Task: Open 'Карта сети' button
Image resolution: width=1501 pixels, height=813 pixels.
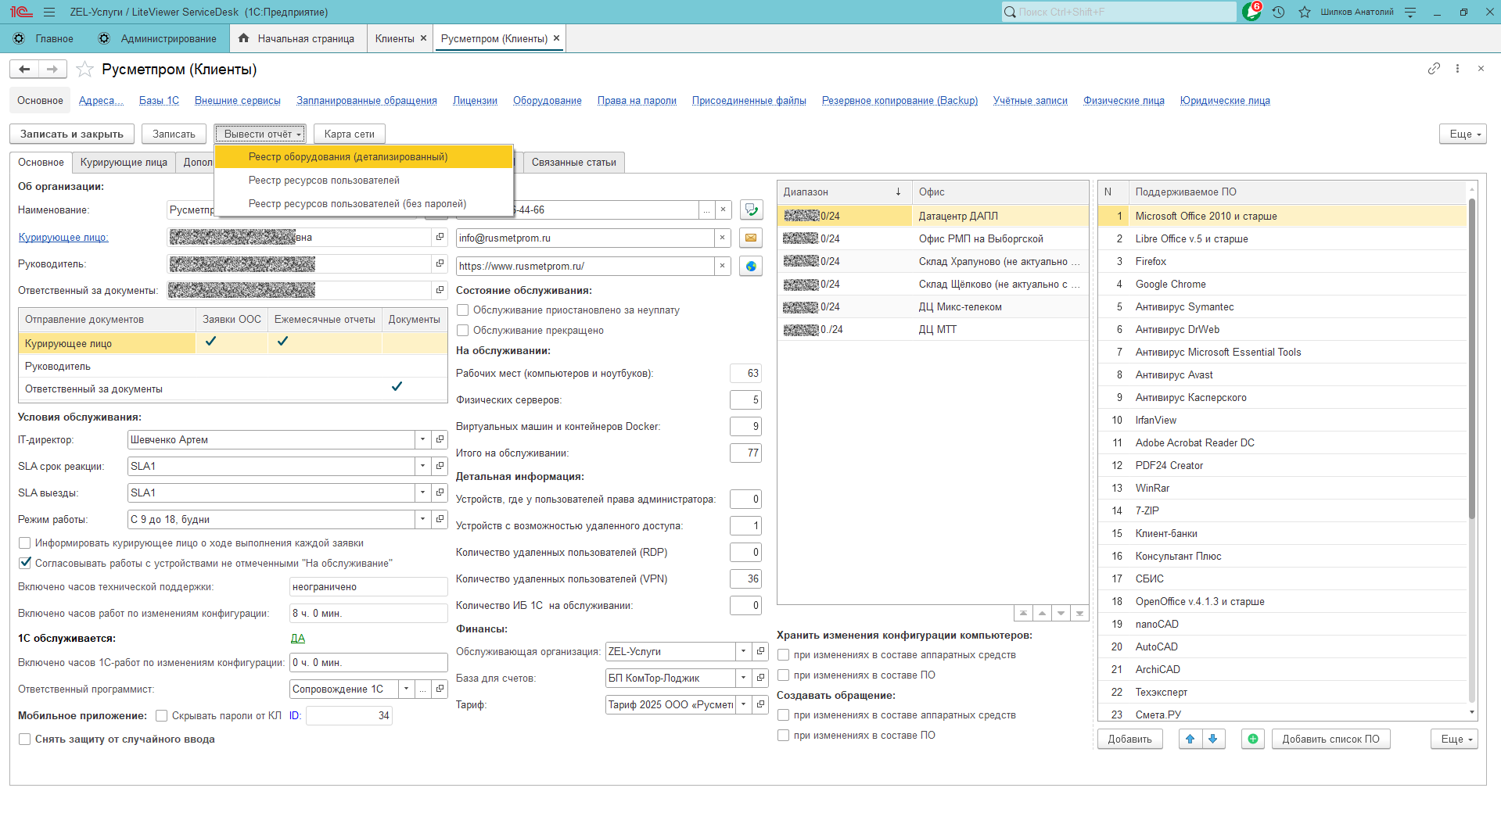Action: click(x=350, y=134)
